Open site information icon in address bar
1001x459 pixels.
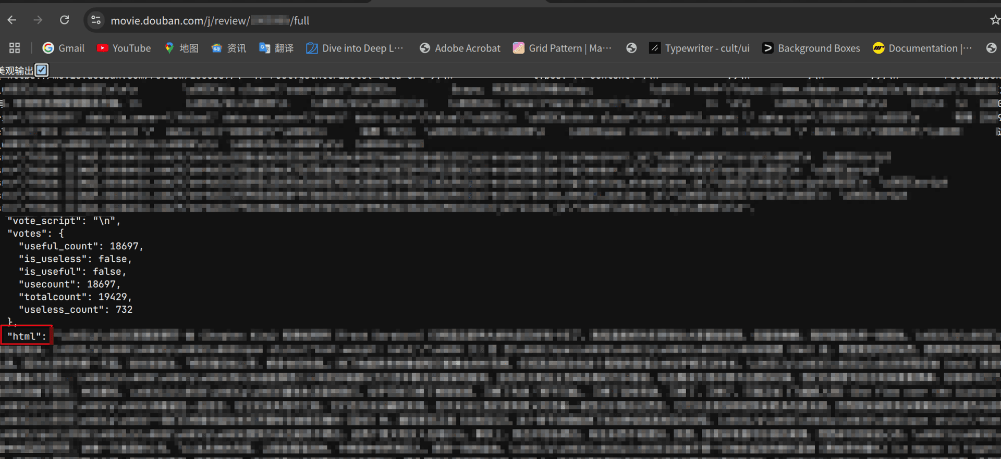click(96, 20)
